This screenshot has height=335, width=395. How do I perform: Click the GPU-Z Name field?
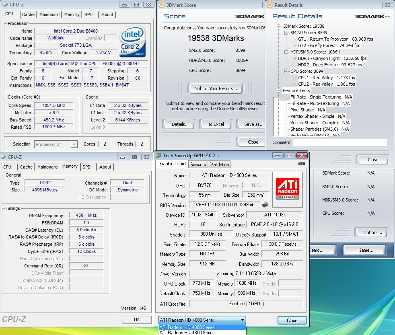(x=229, y=175)
